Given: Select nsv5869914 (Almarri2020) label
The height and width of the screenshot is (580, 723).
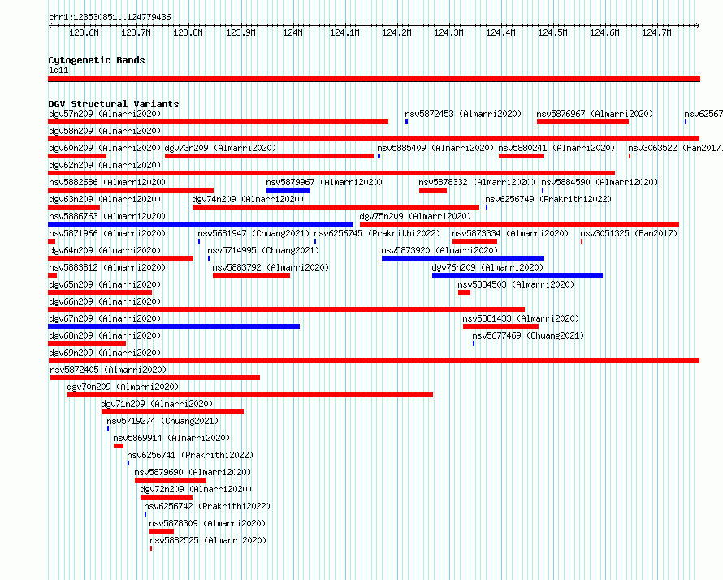Looking at the screenshot, I should (171, 438).
